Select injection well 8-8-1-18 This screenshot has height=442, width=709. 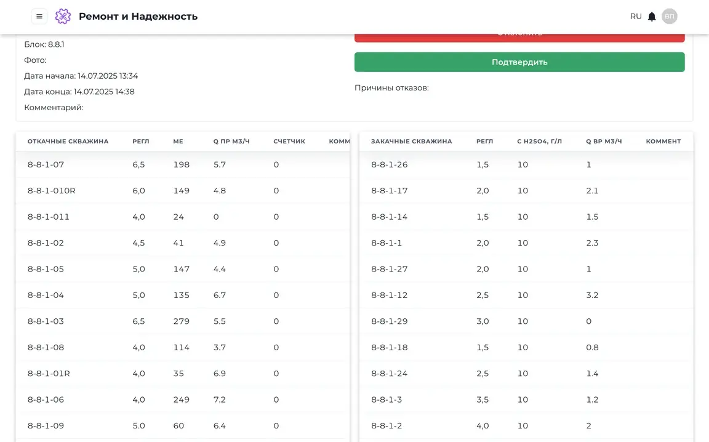(x=526, y=347)
